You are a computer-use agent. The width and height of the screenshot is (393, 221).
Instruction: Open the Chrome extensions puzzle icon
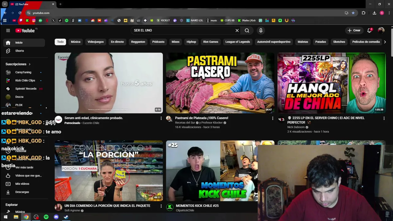point(364,13)
